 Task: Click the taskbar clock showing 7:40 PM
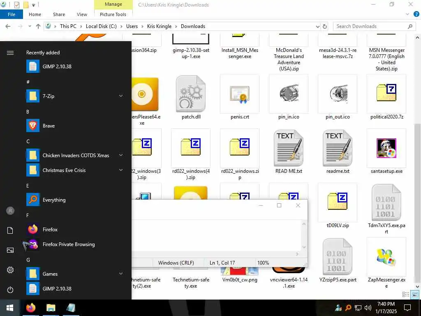pos(386,308)
